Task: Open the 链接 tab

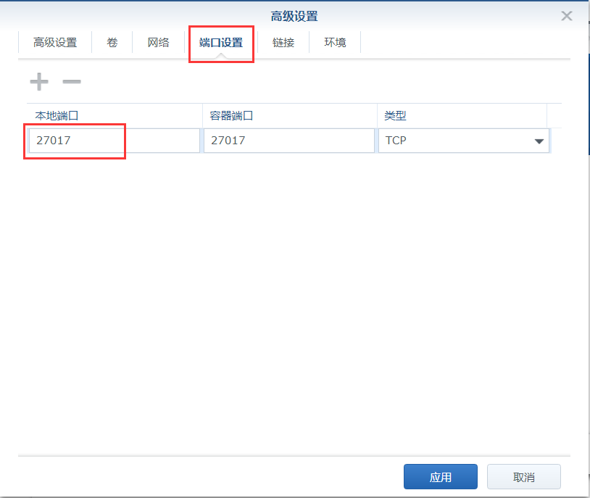Action: pyautogui.click(x=283, y=42)
